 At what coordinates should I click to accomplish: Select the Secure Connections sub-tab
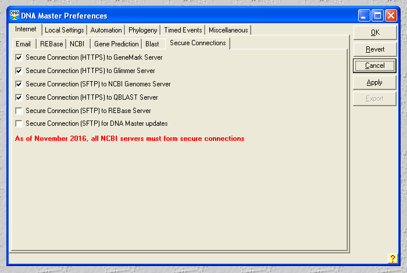click(198, 43)
